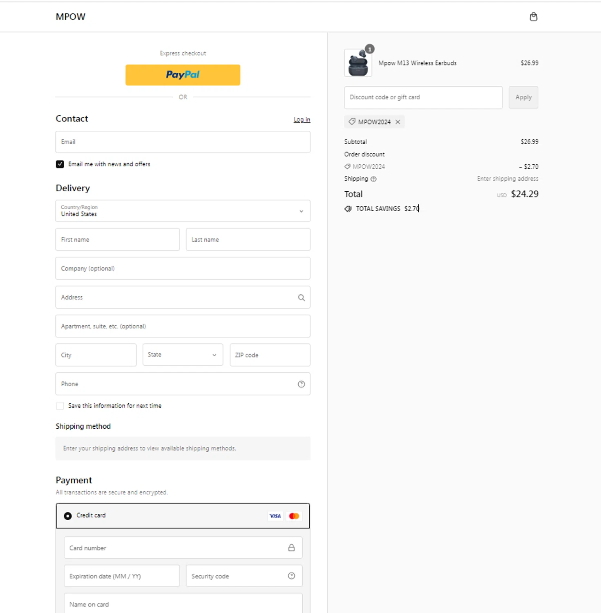Pay with PayPal express checkout
601x613 pixels.
click(x=183, y=75)
